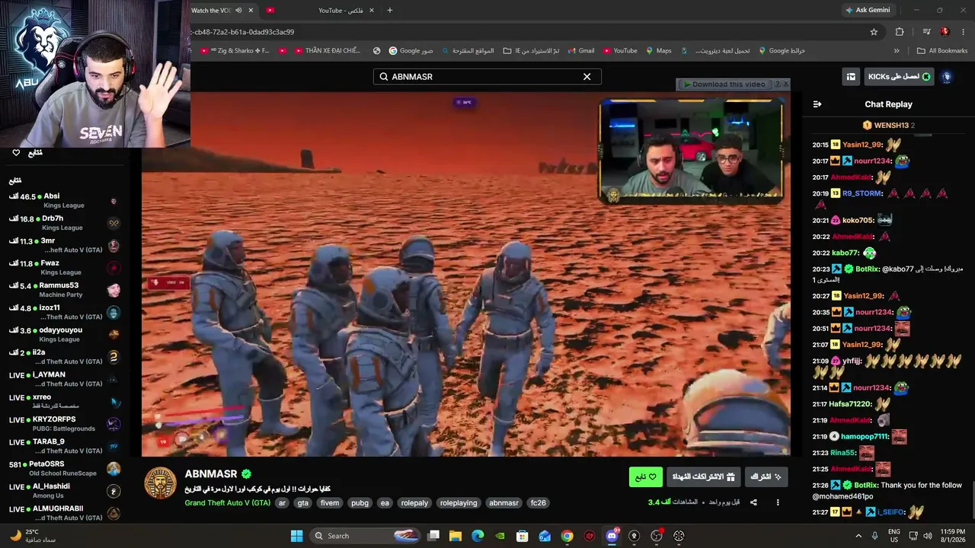Click the Ask Gemini button
This screenshot has width=975, height=548.
coord(868,10)
